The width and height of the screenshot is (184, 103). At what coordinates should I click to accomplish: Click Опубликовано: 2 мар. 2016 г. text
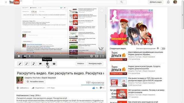(29, 96)
